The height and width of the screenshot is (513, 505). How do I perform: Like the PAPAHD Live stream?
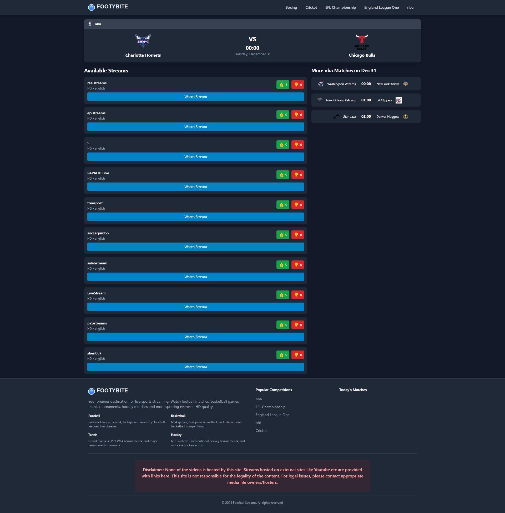click(283, 175)
